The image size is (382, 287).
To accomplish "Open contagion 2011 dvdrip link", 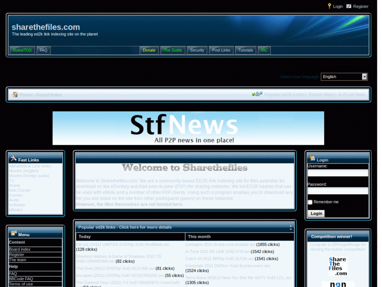I will 220,244.
